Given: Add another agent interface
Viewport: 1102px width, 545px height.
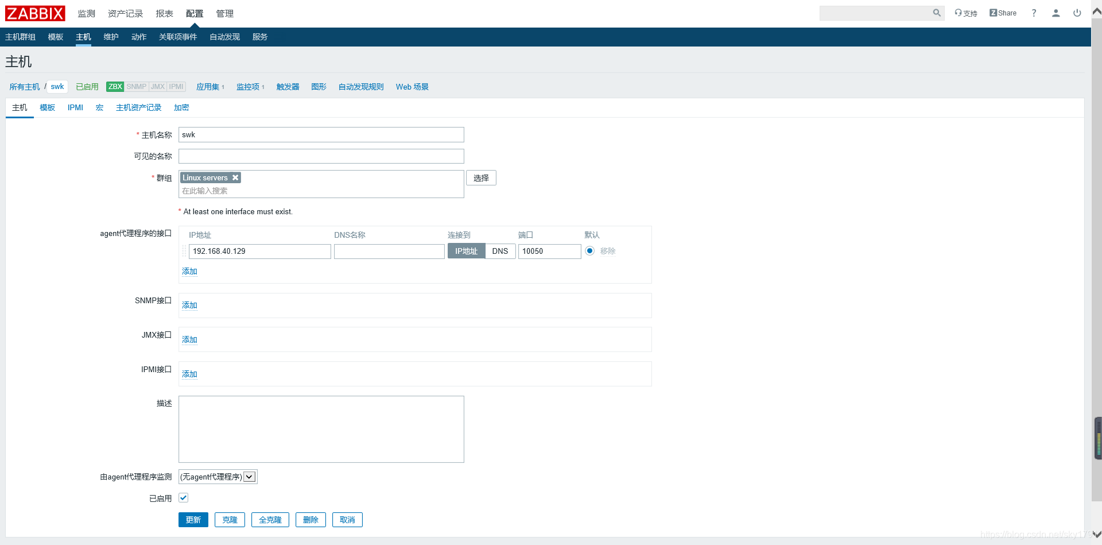Looking at the screenshot, I should click(x=189, y=271).
